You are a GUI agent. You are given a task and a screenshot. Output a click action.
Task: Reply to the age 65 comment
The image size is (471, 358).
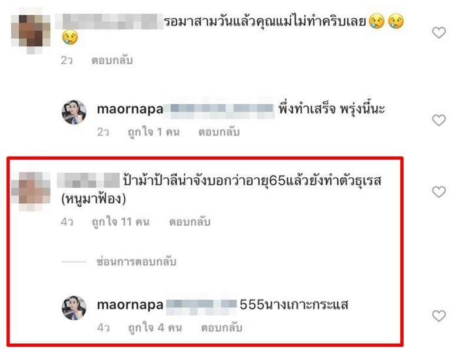(x=190, y=221)
